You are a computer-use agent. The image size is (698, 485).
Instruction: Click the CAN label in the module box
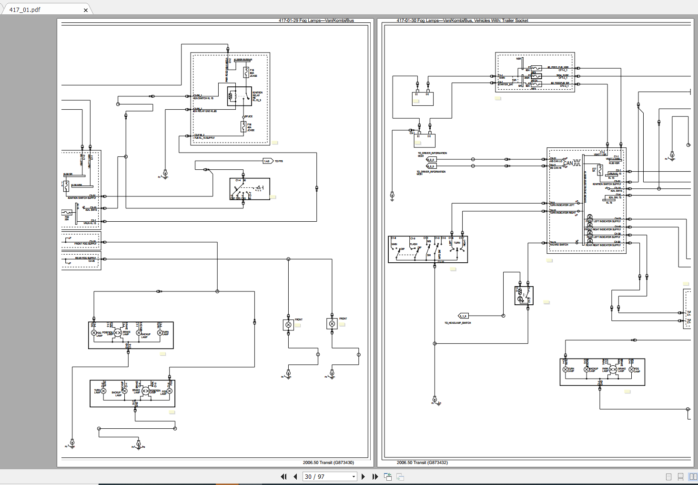568,163
